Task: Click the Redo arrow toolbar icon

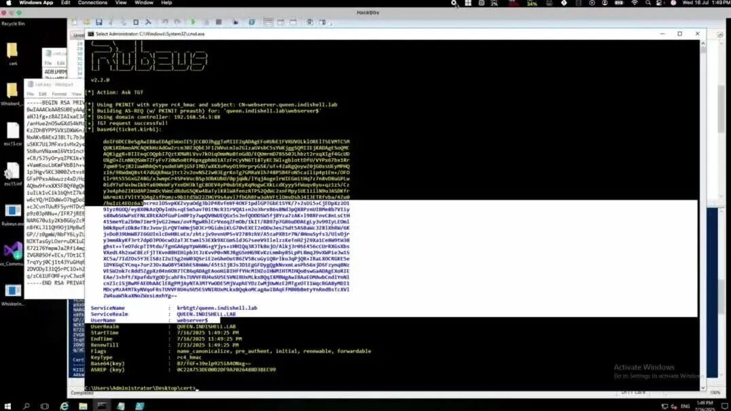Action: point(177,22)
